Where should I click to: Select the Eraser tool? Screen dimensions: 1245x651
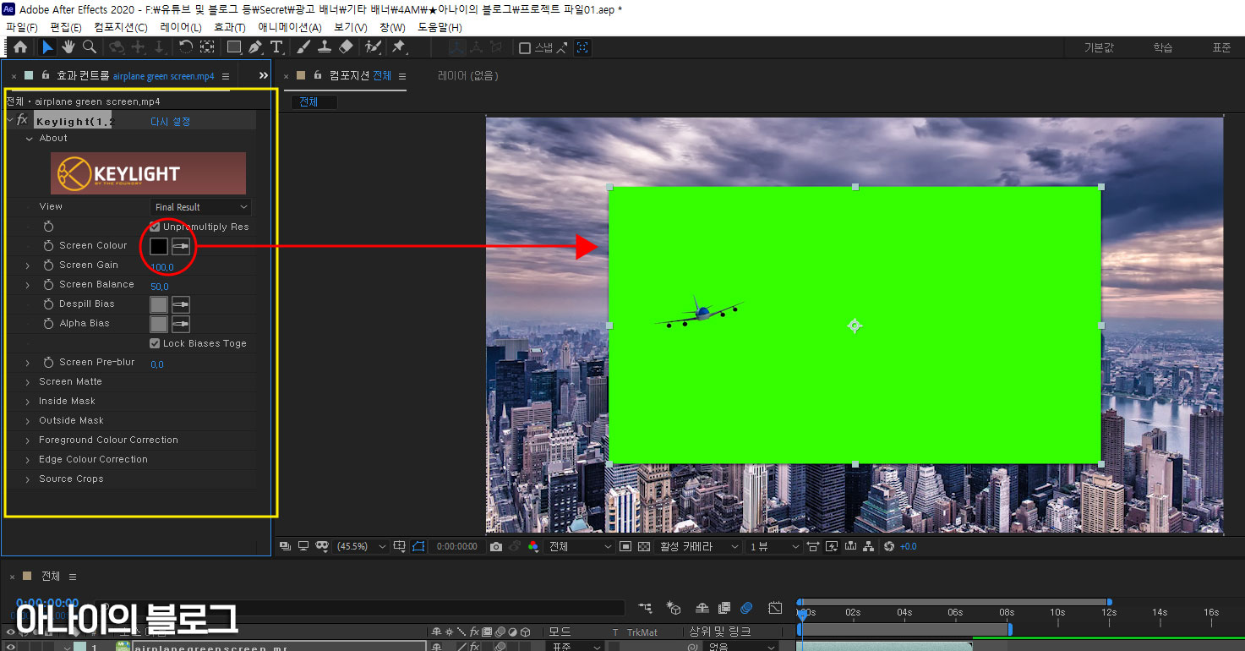pyautogui.click(x=346, y=47)
